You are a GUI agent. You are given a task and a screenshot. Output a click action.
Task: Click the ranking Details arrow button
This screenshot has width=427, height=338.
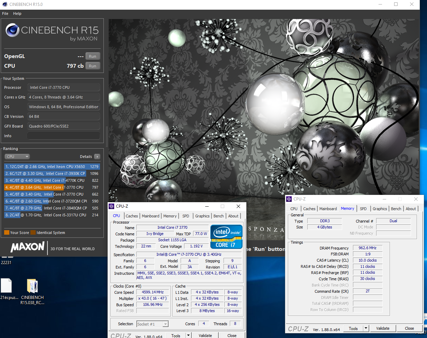97,157
